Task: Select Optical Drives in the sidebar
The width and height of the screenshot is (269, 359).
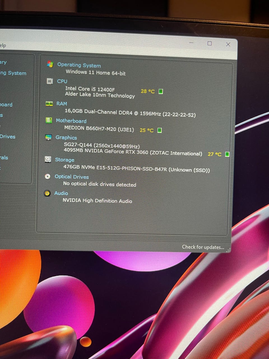Action: click(8, 137)
